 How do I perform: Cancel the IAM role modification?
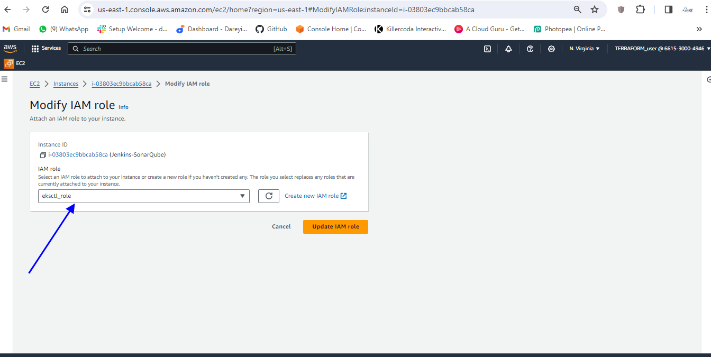click(x=281, y=227)
